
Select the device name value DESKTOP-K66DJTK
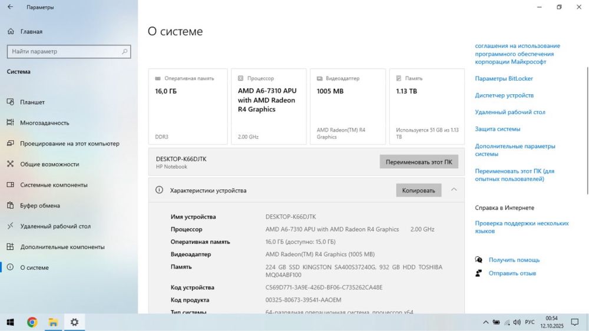(x=290, y=217)
